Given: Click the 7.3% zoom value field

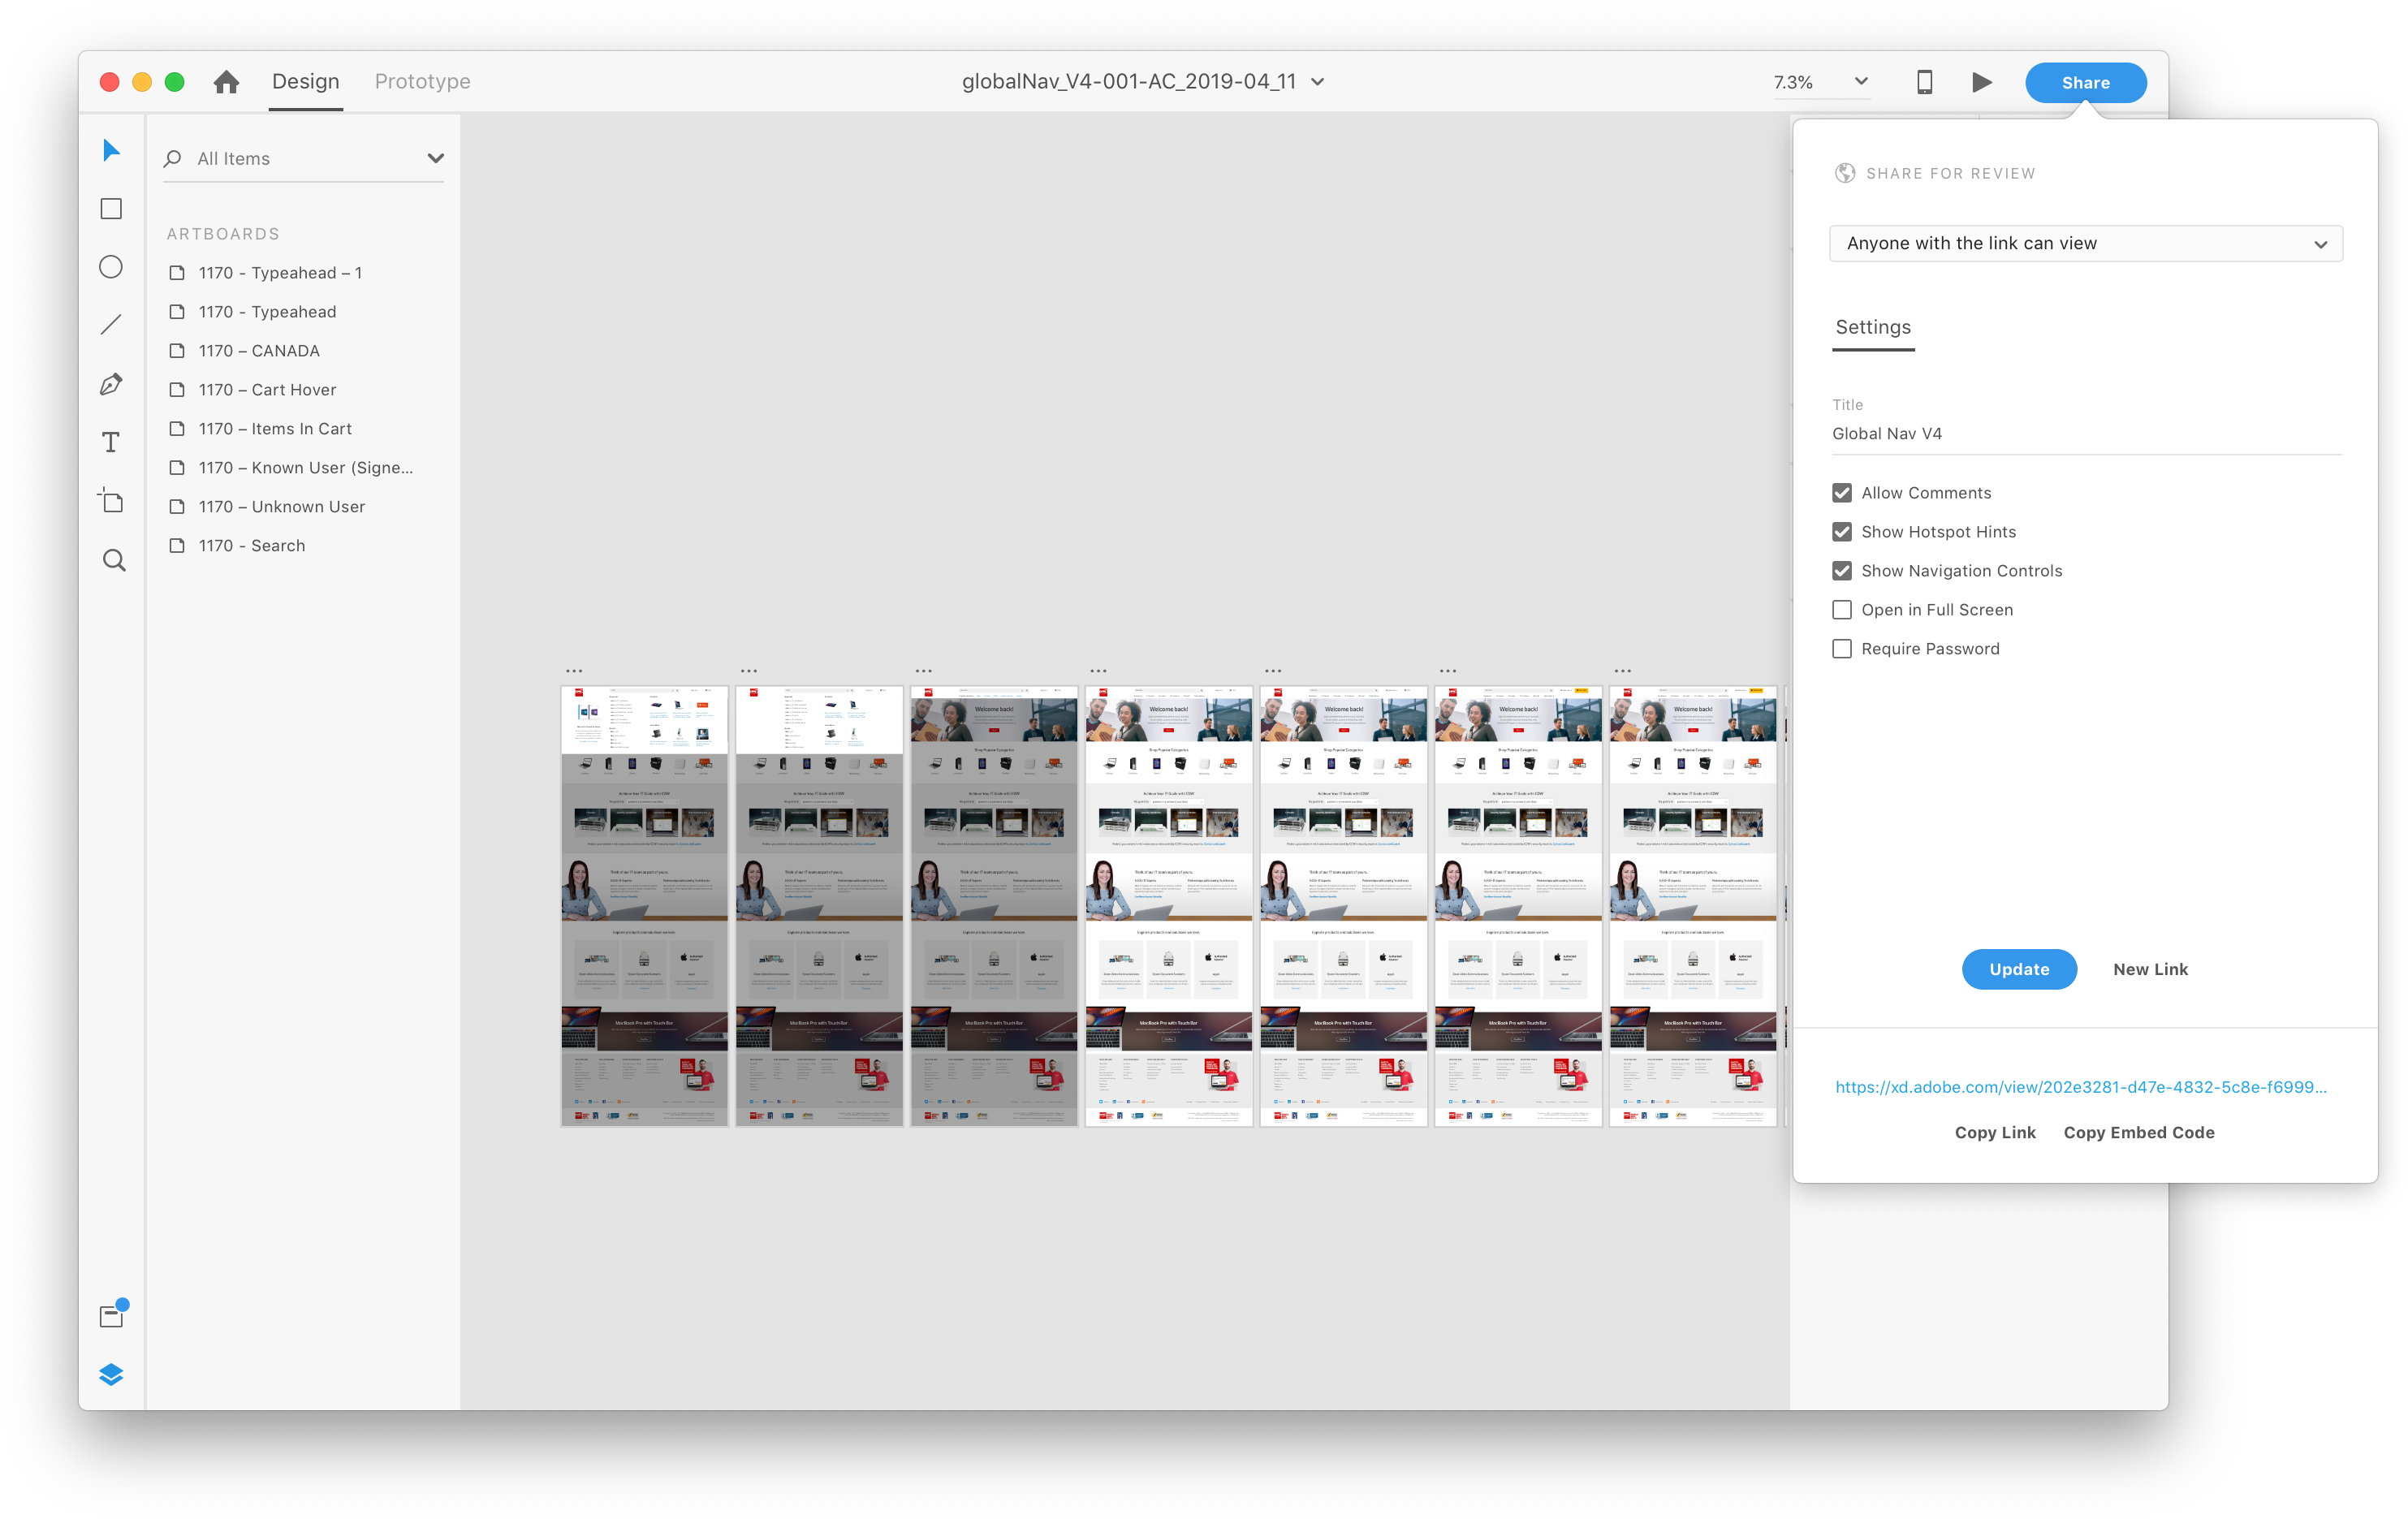Looking at the screenshot, I should pos(1793,82).
